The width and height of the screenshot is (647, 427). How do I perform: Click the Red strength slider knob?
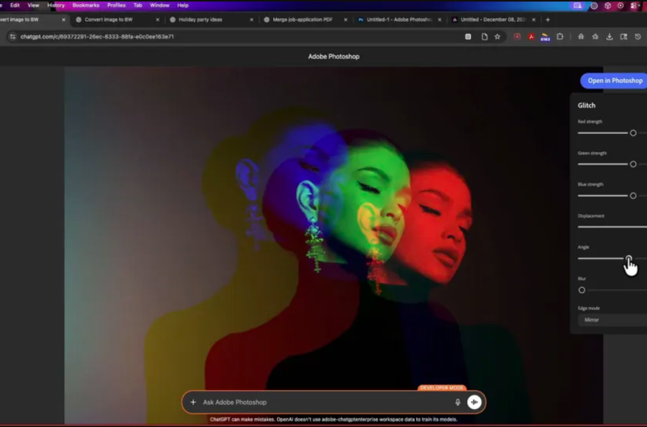point(633,133)
